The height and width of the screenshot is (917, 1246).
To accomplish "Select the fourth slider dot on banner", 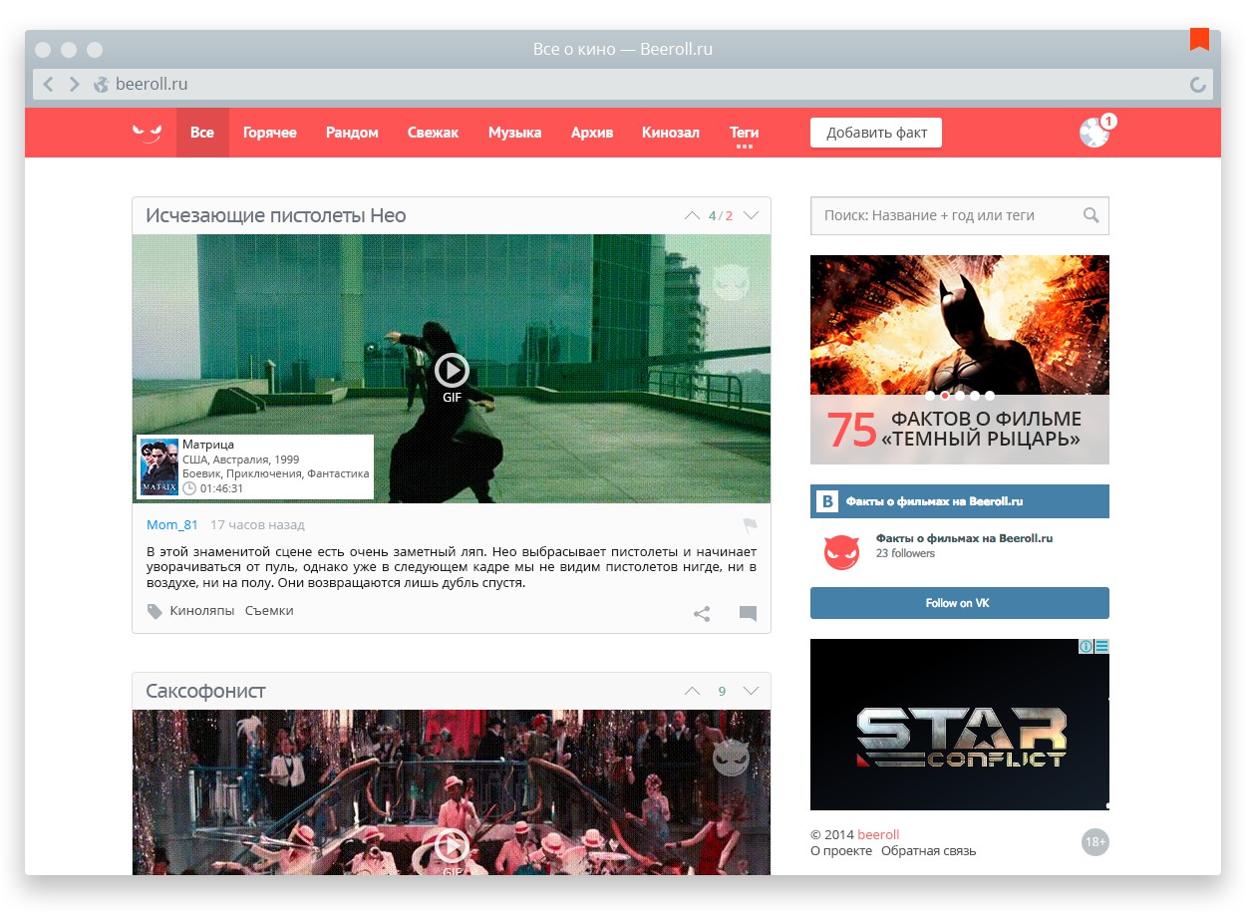I will 975,396.
